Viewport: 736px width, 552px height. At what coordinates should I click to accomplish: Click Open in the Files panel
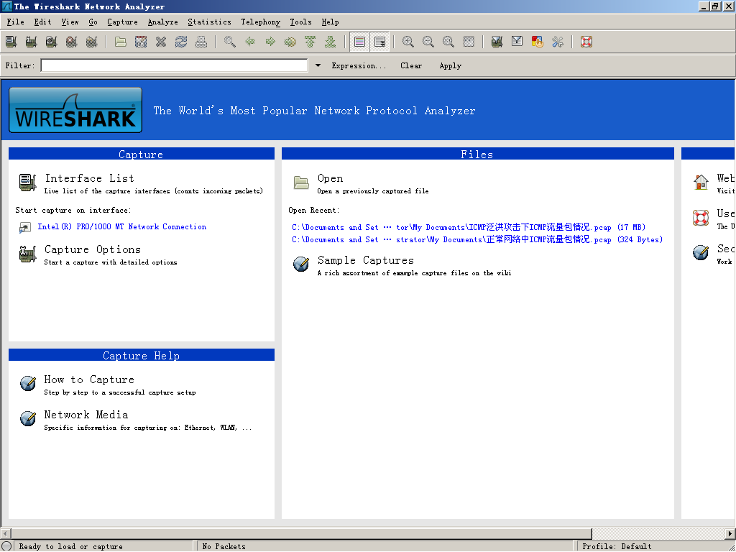330,178
